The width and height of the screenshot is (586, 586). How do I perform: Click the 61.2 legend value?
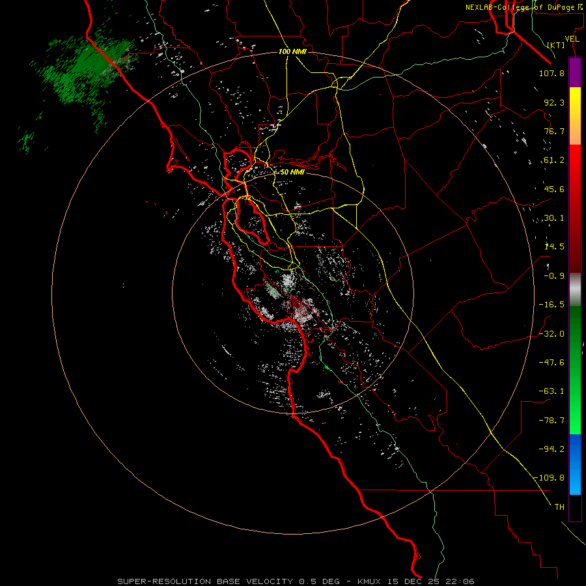[x=554, y=160]
